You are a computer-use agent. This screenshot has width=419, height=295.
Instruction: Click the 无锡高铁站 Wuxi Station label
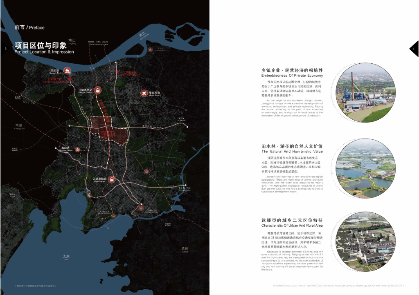click(99, 179)
